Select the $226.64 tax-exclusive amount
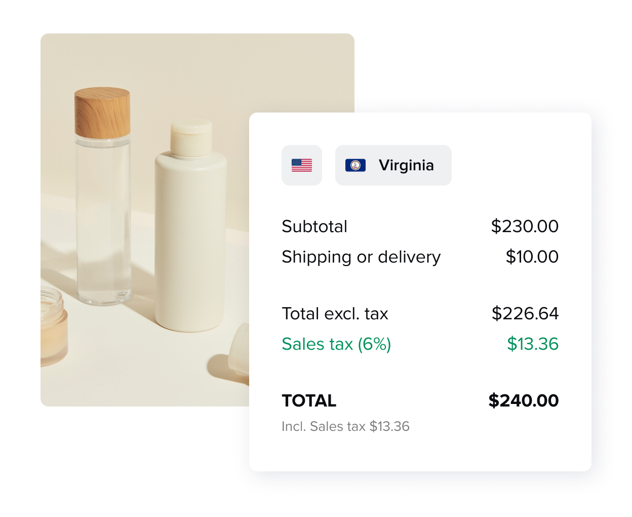This screenshot has width=632, height=517. pos(525,314)
